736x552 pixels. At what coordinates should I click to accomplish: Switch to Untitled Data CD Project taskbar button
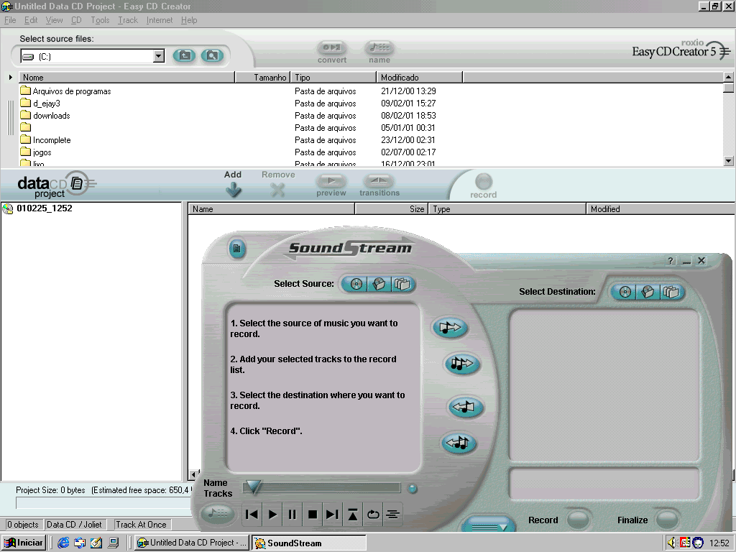(191, 543)
